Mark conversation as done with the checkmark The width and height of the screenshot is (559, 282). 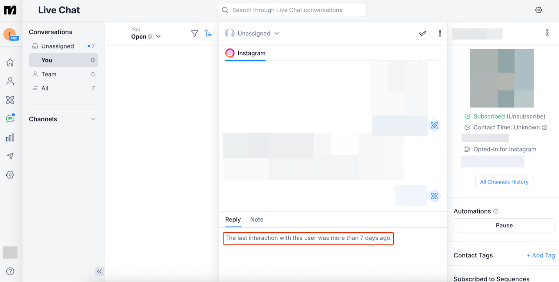[423, 33]
